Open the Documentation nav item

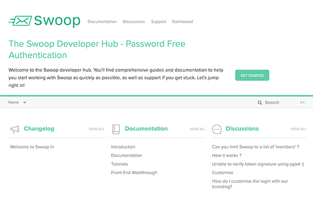102,21
